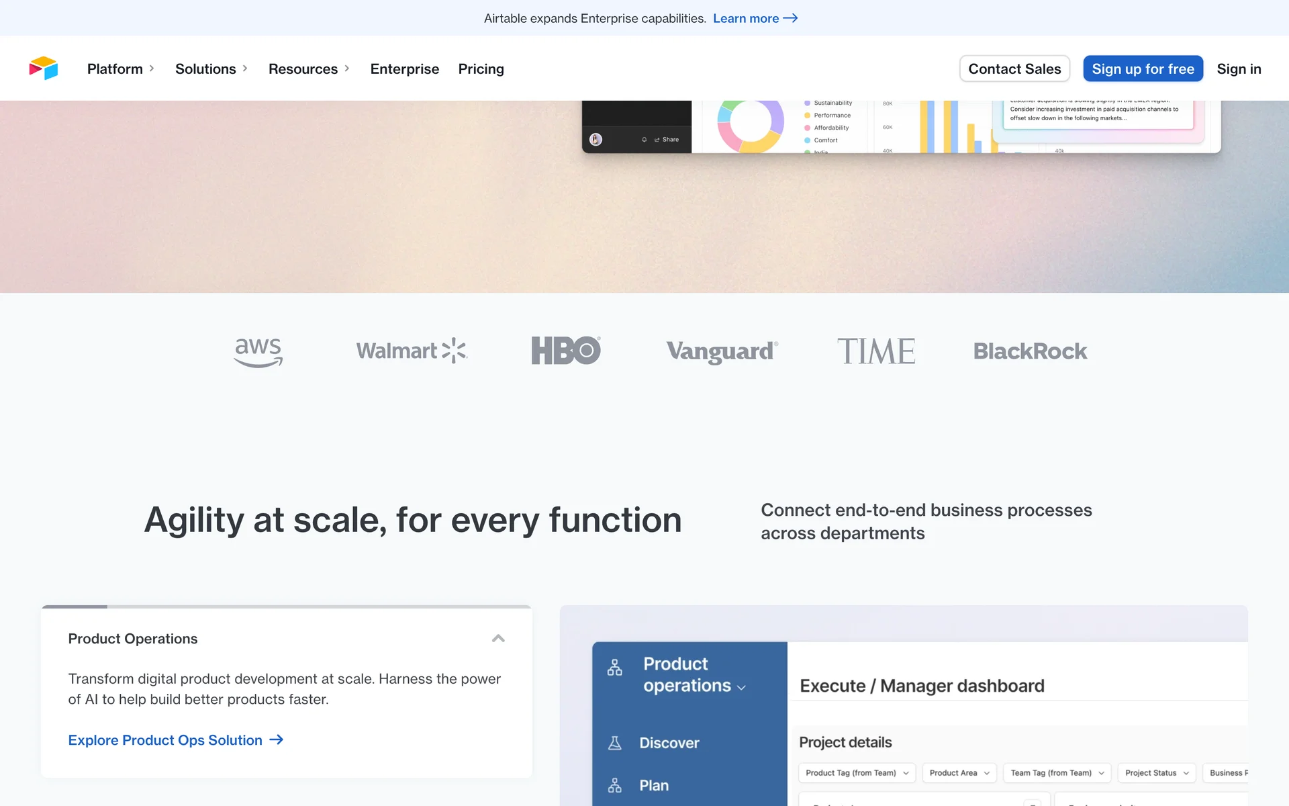Open the Product Area filter dropdown
1289x806 pixels.
coord(959,773)
